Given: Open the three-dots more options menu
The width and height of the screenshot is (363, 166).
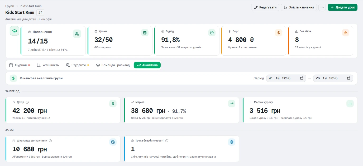Looking at the screenshot, I should point(322,7).
